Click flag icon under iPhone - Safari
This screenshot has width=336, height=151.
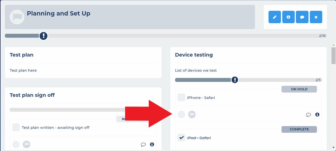point(192,114)
